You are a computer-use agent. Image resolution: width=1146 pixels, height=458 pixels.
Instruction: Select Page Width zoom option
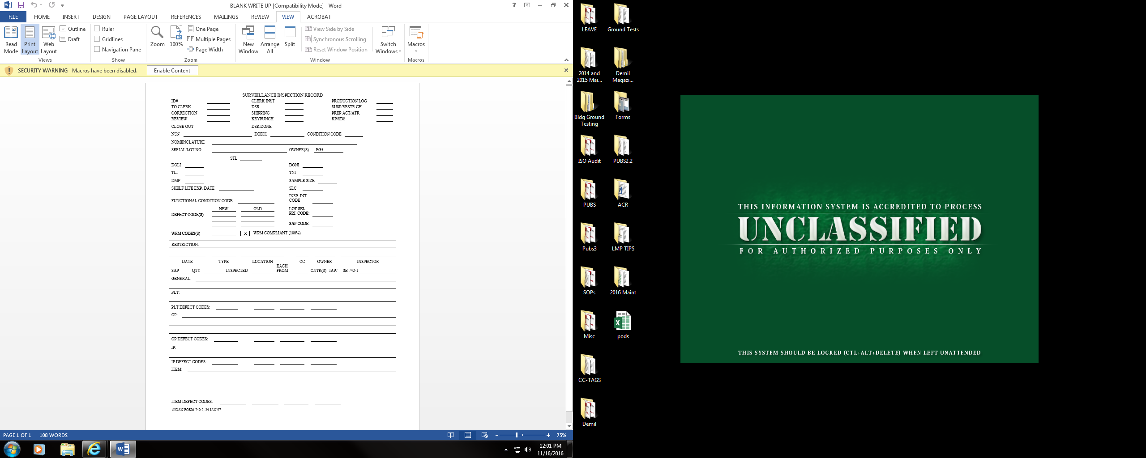coord(205,49)
